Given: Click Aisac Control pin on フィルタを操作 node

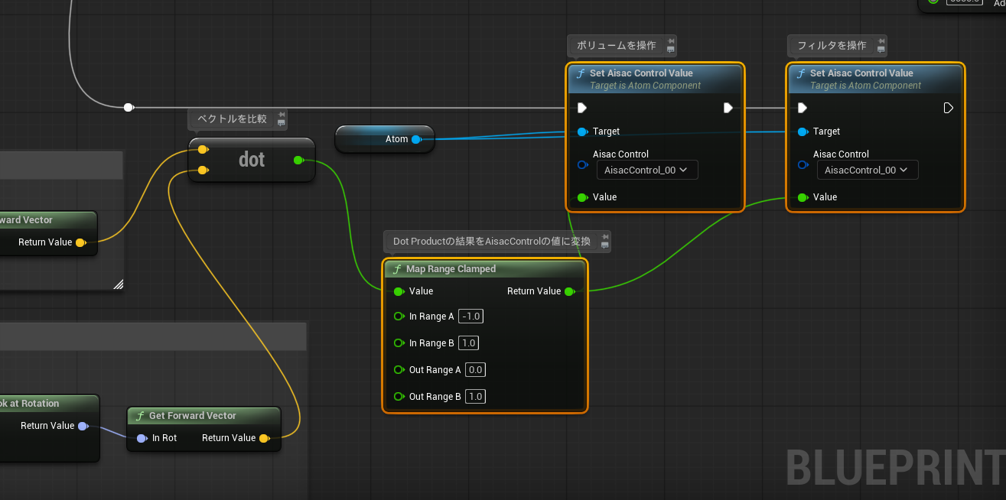Looking at the screenshot, I should (x=803, y=164).
